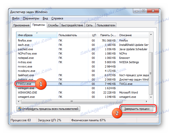
Task: Maximize the Диспетчер задач window
Action: click(144, 11)
